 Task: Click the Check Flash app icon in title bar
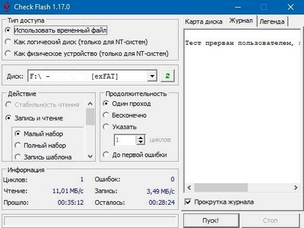tap(6, 7)
